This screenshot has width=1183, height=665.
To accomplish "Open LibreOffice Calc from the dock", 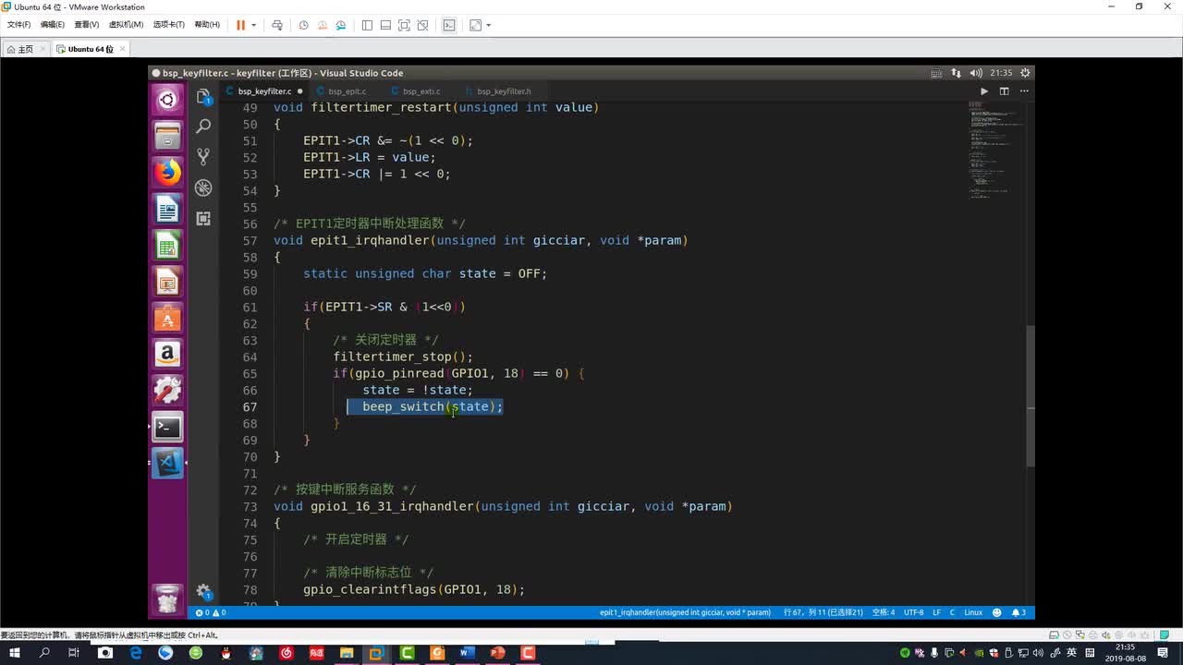I will pos(167,246).
